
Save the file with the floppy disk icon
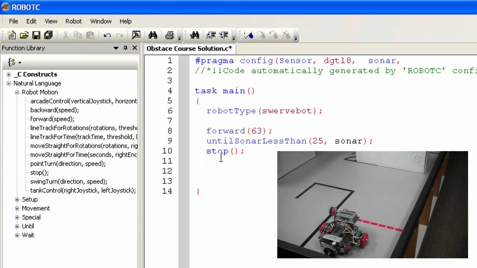[36, 35]
